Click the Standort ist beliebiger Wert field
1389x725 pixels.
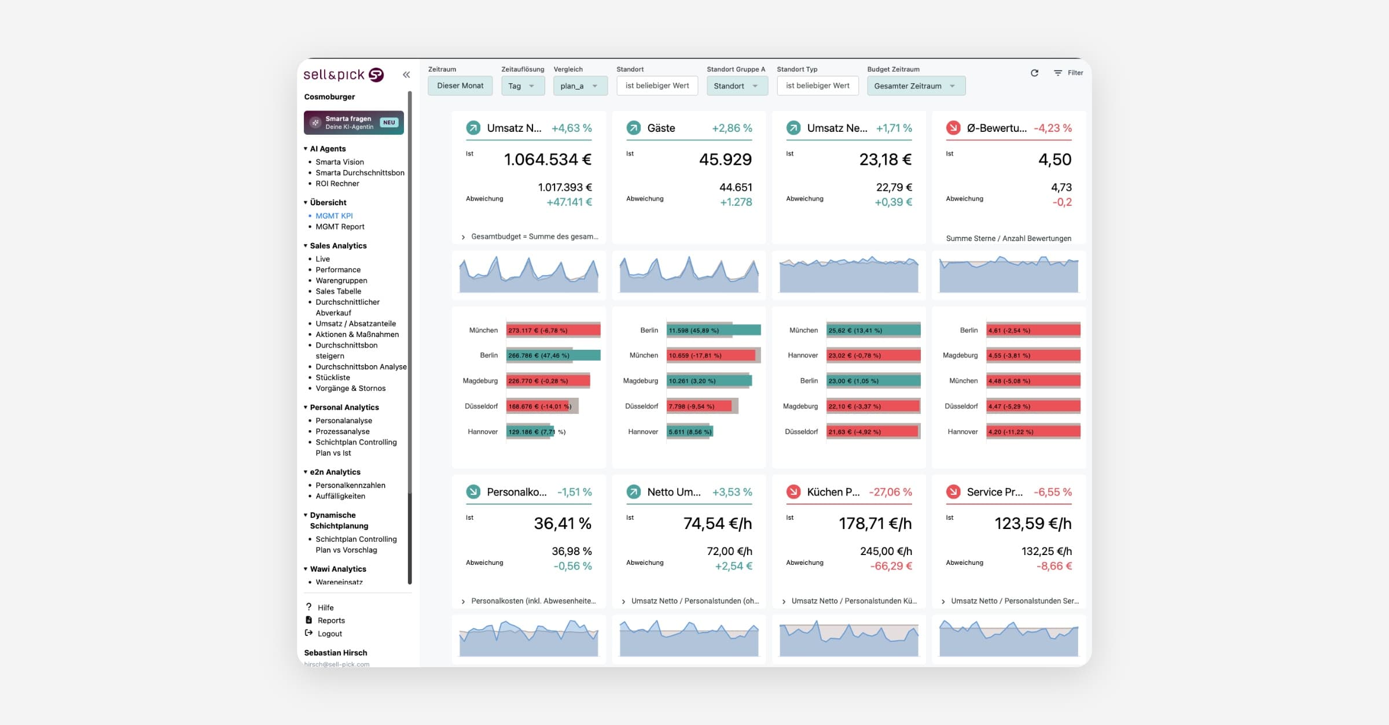(x=657, y=86)
